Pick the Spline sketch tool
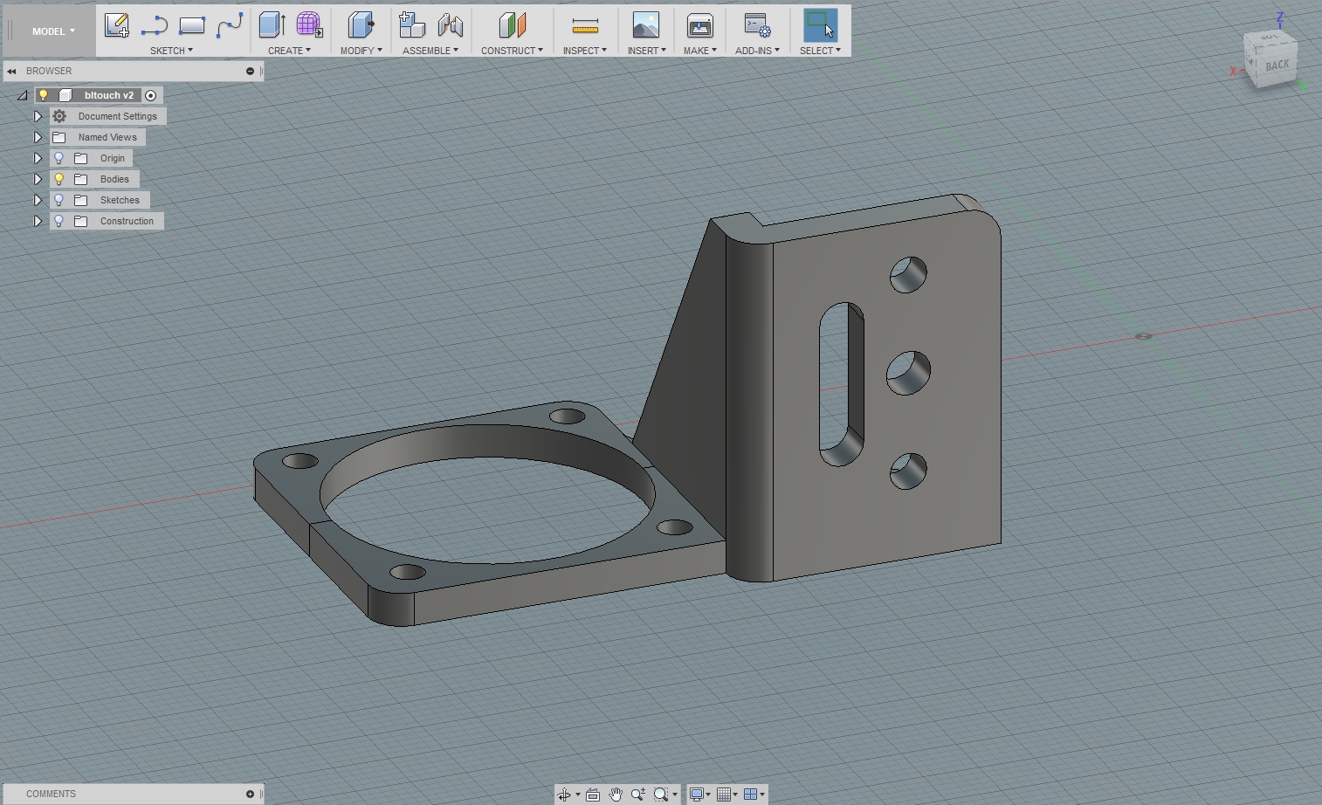 click(229, 25)
